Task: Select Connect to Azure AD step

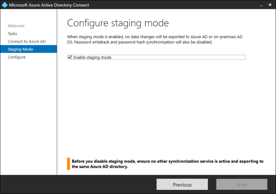Action: [27, 42]
